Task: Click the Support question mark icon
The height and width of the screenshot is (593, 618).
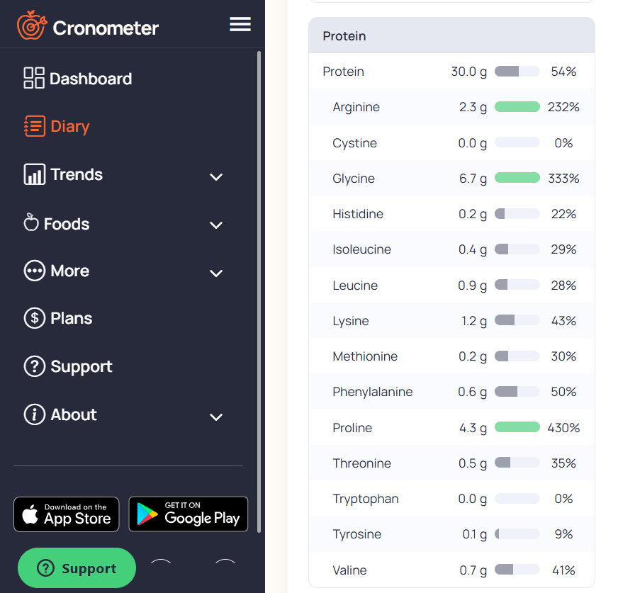Action: coord(34,366)
